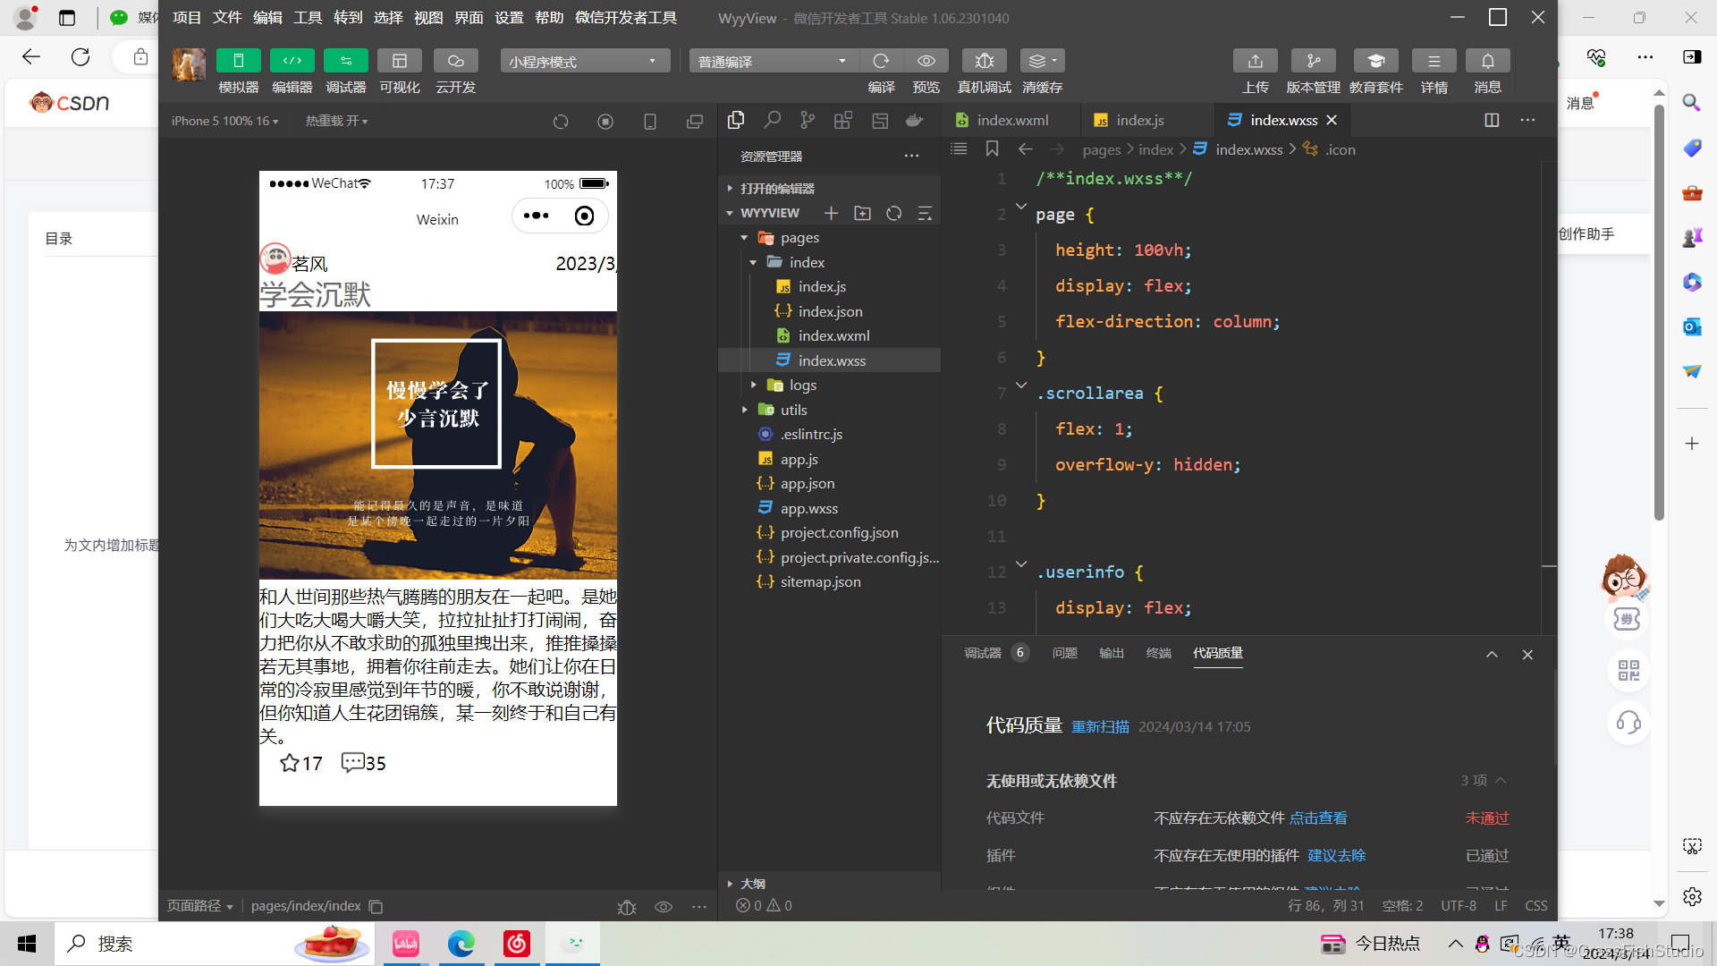Click the 点击查看 link
This screenshot has width=1717, height=966.
(x=1317, y=818)
